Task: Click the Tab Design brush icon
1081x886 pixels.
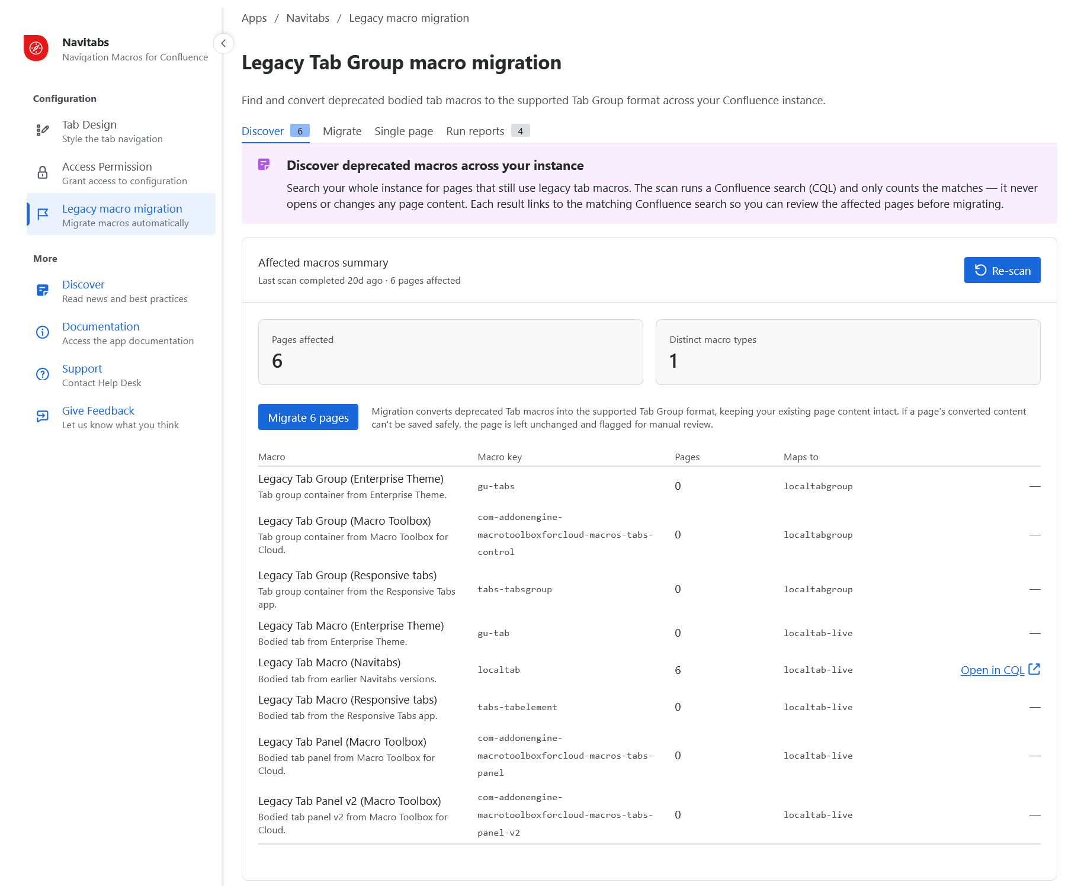Action: [43, 130]
